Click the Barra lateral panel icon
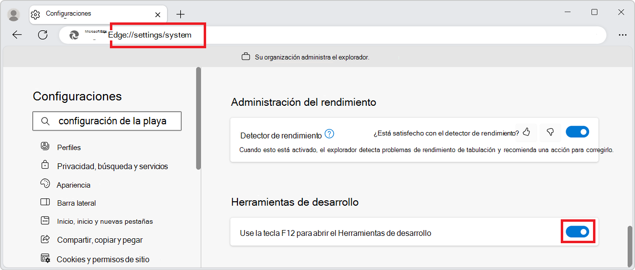The image size is (635, 270). point(45,202)
